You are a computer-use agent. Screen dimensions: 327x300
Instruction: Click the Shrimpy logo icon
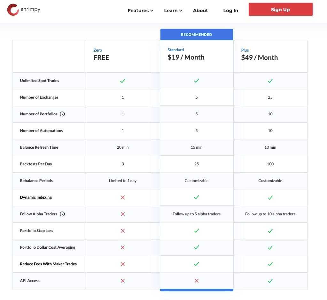click(x=13, y=10)
